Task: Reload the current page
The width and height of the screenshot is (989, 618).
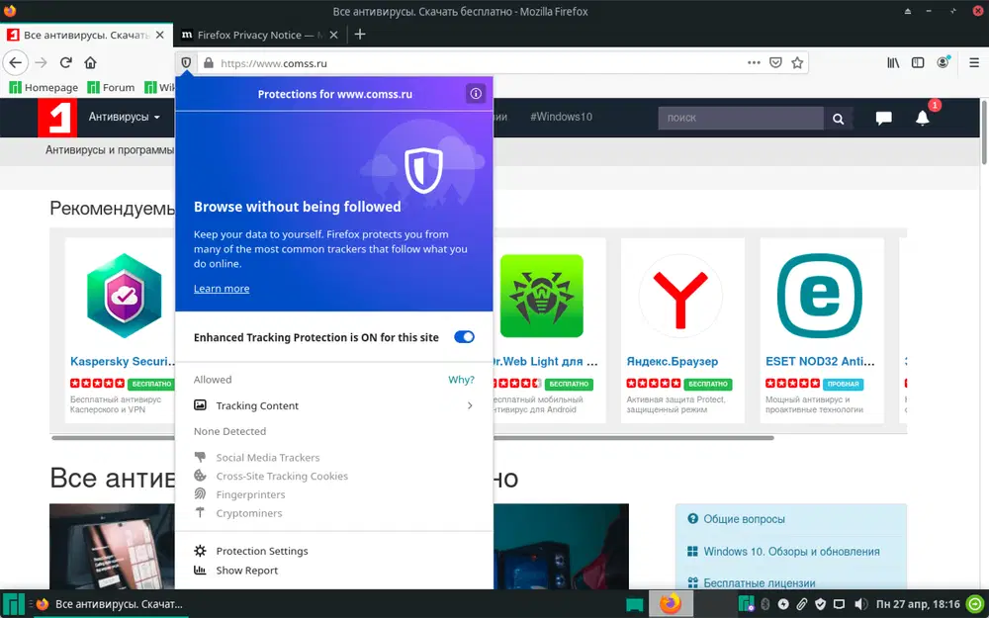Action: coord(65,62)
